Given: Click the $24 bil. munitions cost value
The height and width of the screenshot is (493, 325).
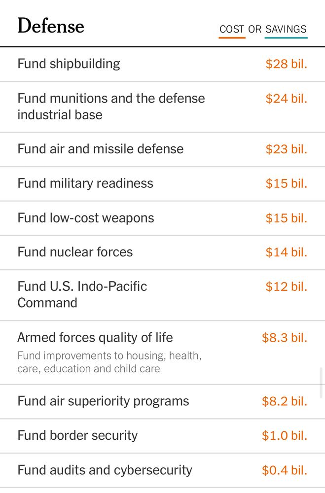Looking at the screenshot, I should (286, 98).
